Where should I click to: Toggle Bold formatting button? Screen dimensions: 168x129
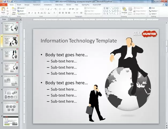[x=29, y=13]
